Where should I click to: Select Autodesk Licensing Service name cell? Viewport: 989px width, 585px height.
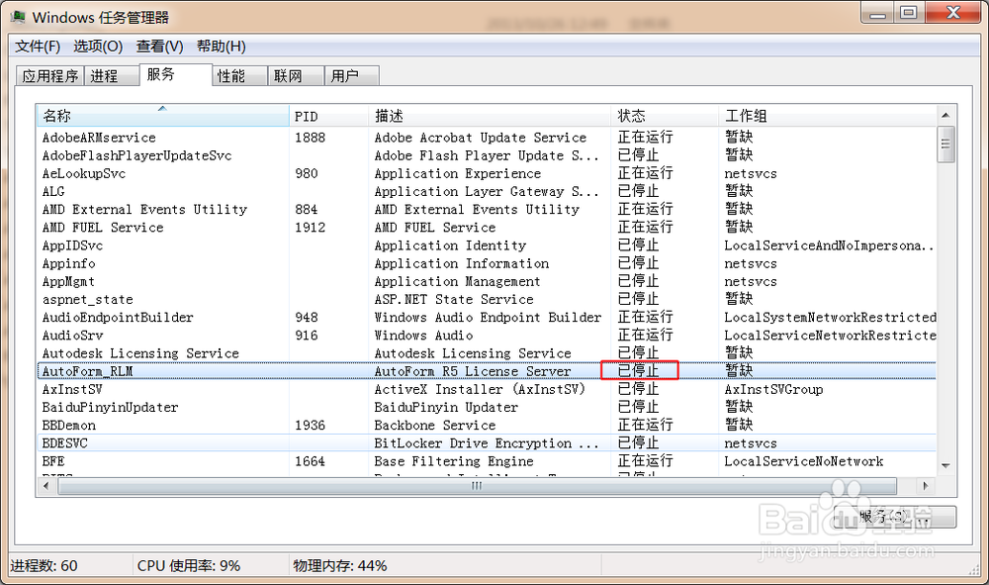pyautogui.click(x=140, y=353)
